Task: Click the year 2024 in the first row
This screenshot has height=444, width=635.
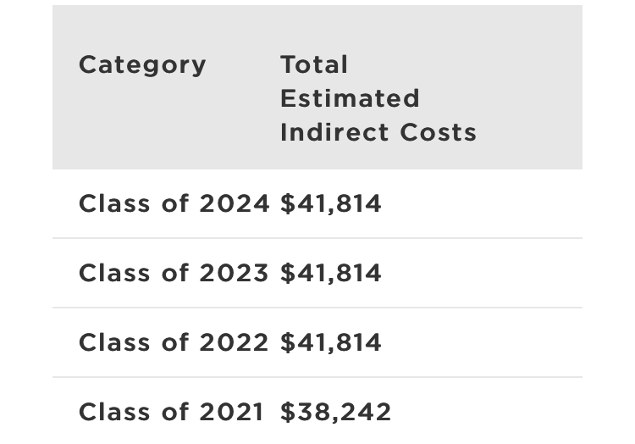Action: (x=235, y=204)
